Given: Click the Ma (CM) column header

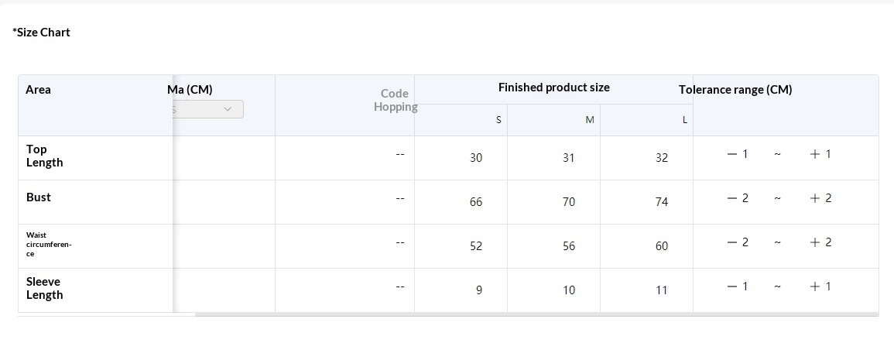Looking at the screenshot, I should (190, 90).
